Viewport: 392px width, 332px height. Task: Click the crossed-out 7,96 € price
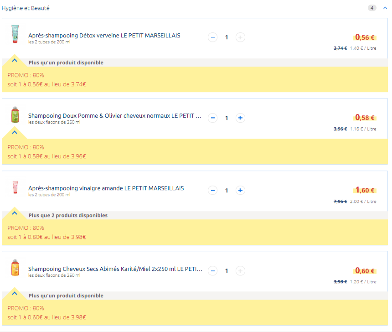point(340,202)
